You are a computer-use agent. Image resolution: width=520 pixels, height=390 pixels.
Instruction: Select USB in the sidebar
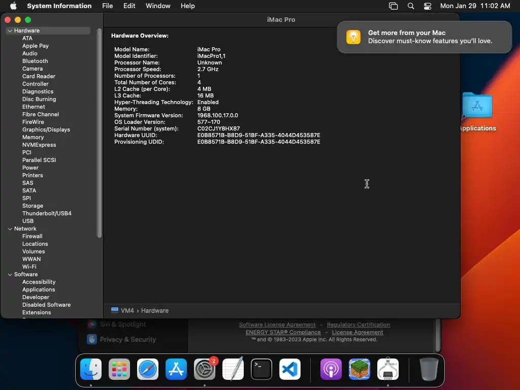28,221
